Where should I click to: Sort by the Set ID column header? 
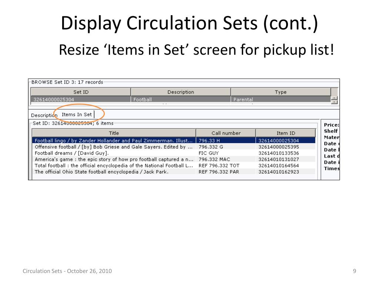click(81, 92)
